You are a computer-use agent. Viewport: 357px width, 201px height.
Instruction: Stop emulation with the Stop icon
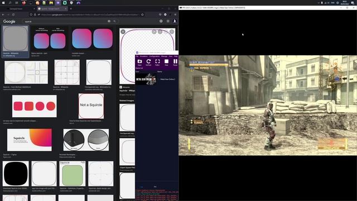pyautogui.click(x=166, y=62)
